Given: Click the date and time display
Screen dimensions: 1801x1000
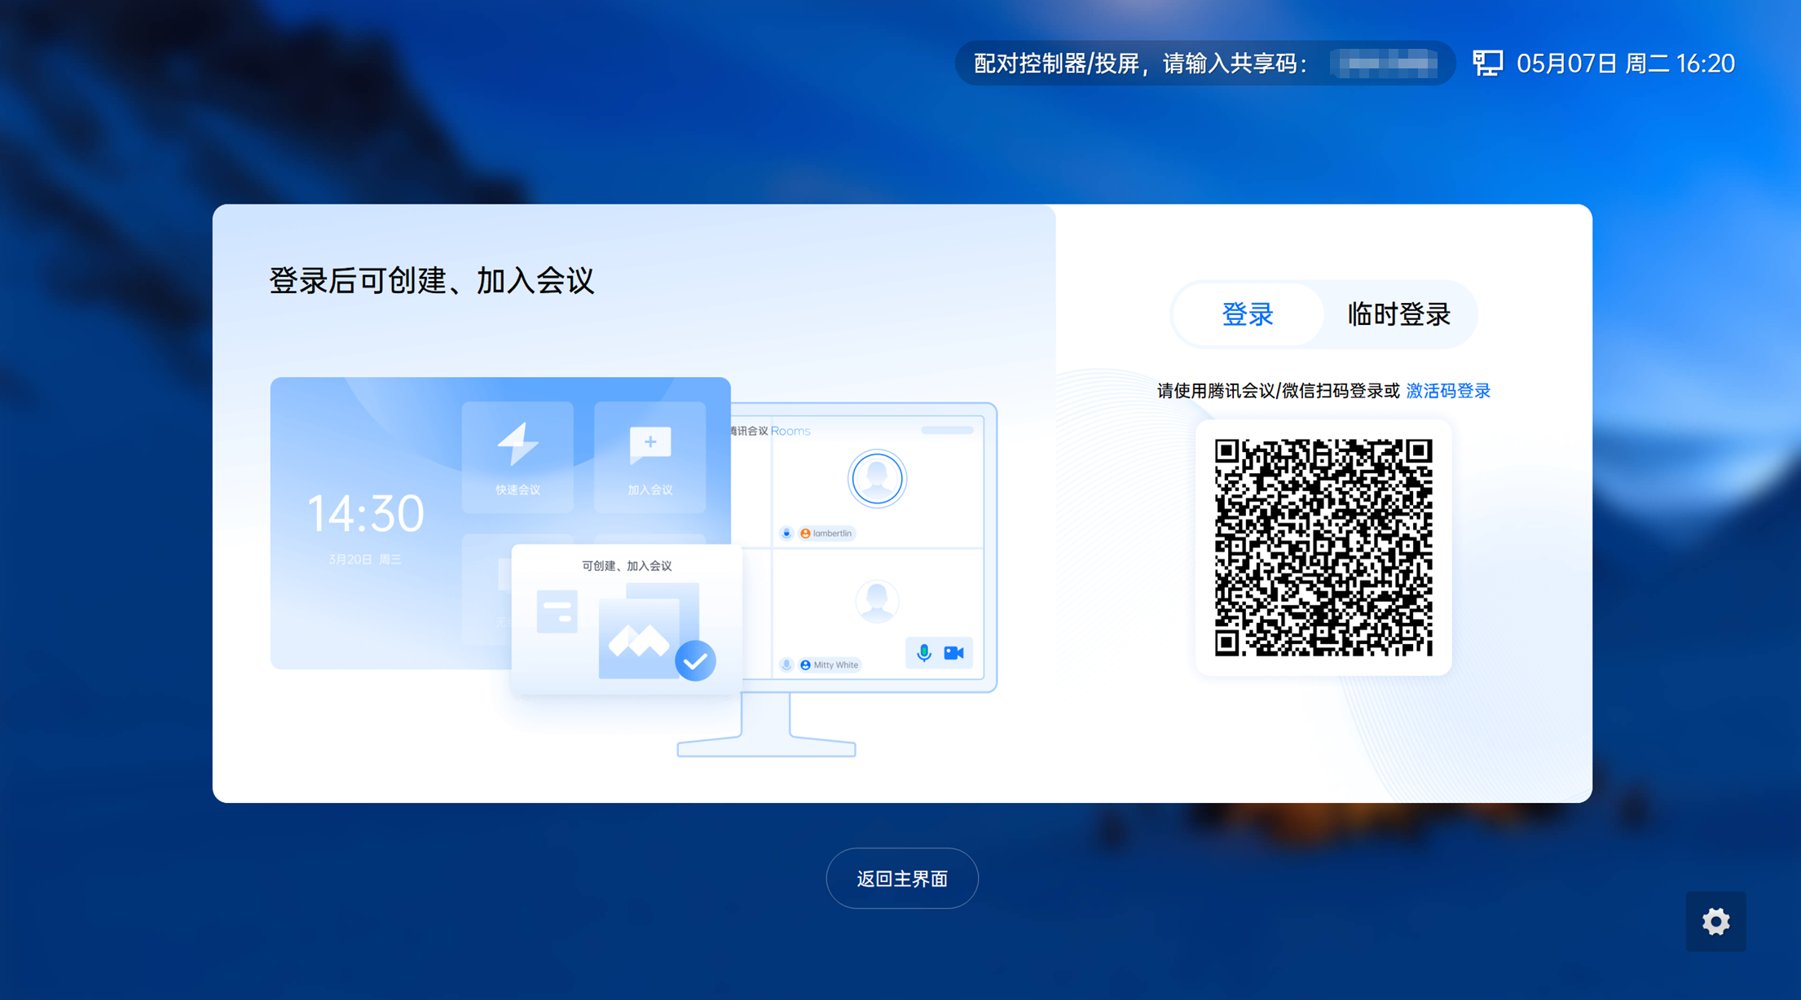Looking at the screenshot, I should pyautogui.click(x=1625, y=64).
